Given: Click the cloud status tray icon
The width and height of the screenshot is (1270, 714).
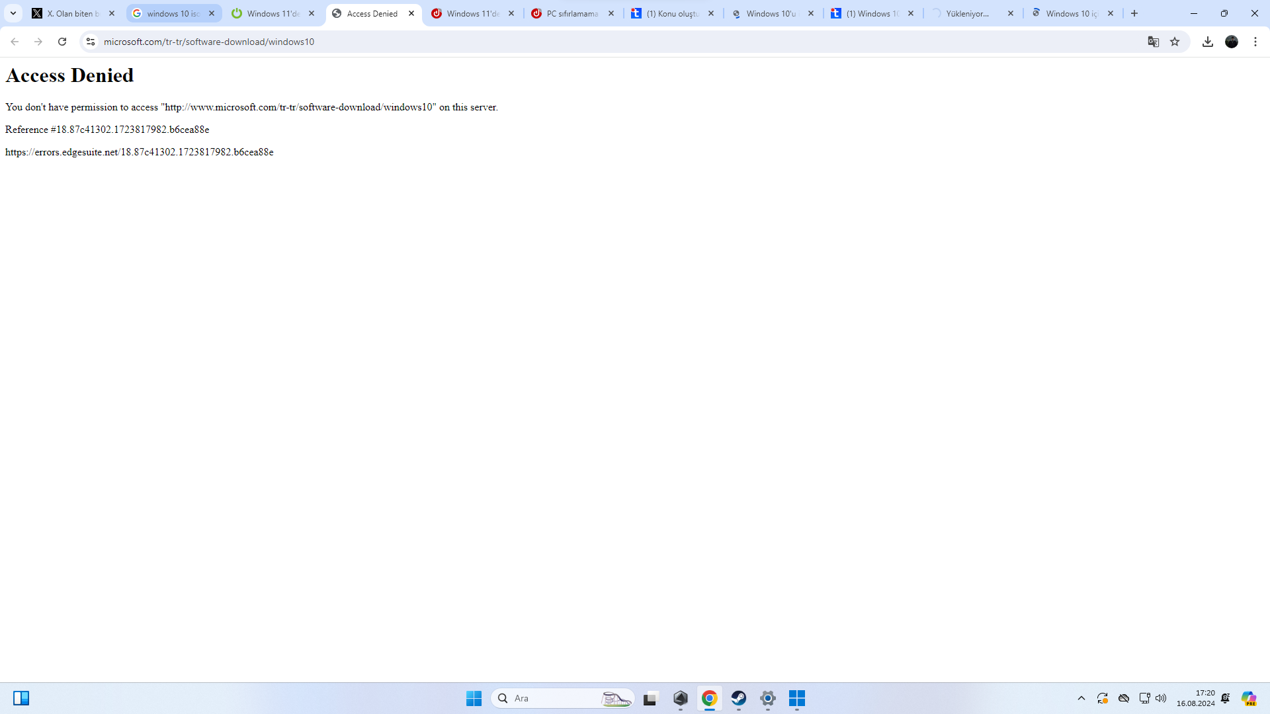Looking at the screenshot, I should [1124, 698].
